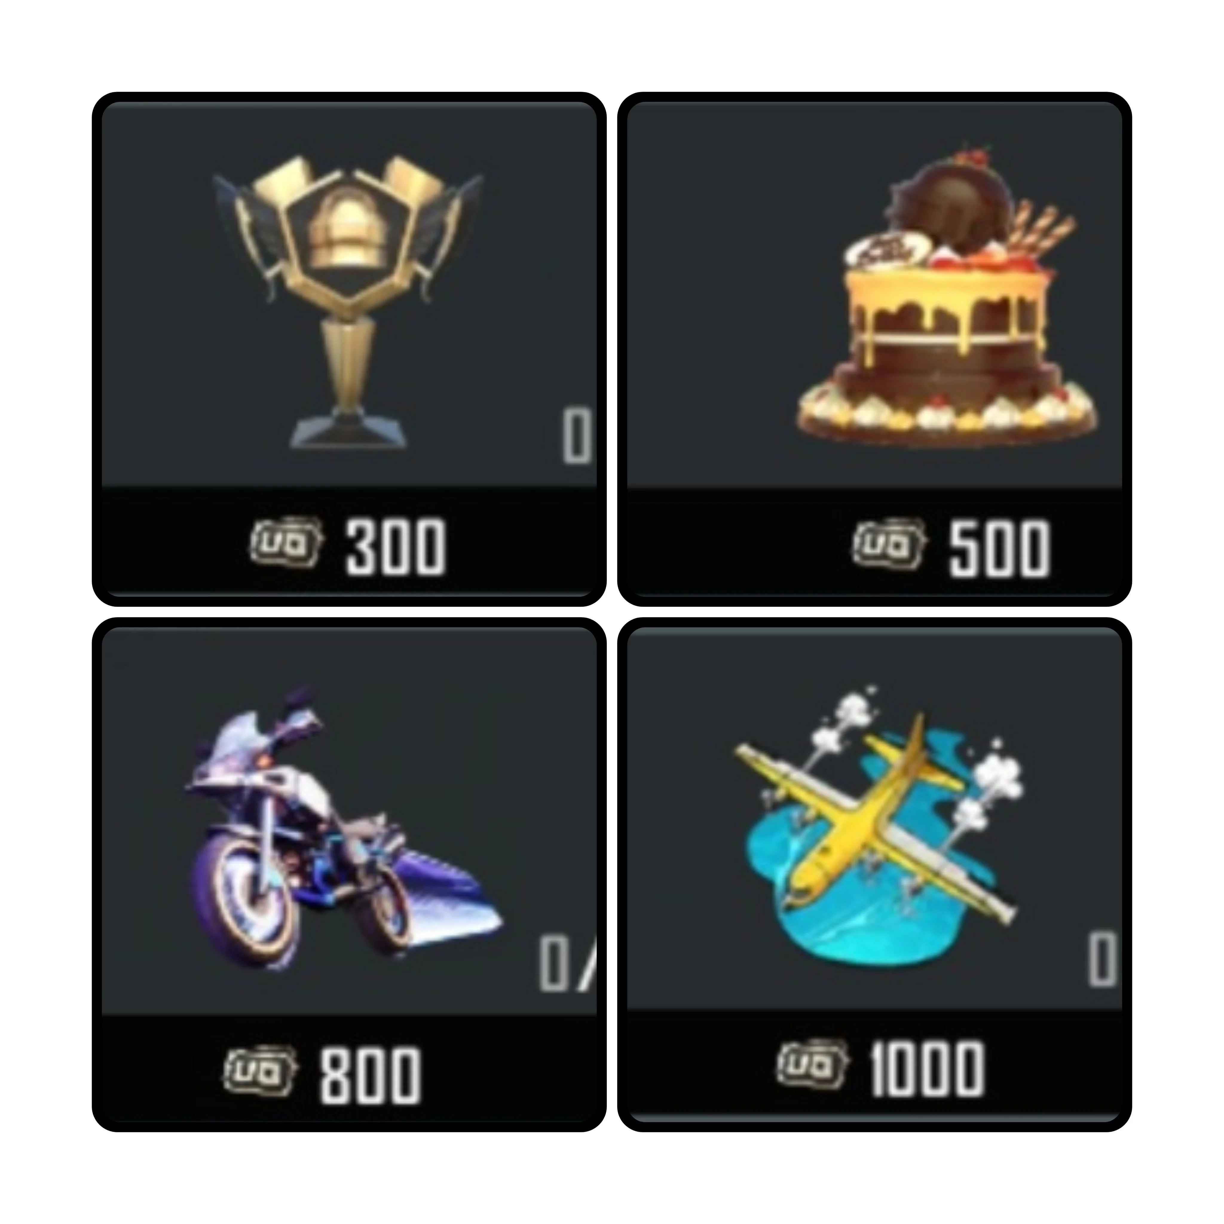The image size is (1224, 1224).
Task: Click the 800 UC price label
Action: (369, 1075)
